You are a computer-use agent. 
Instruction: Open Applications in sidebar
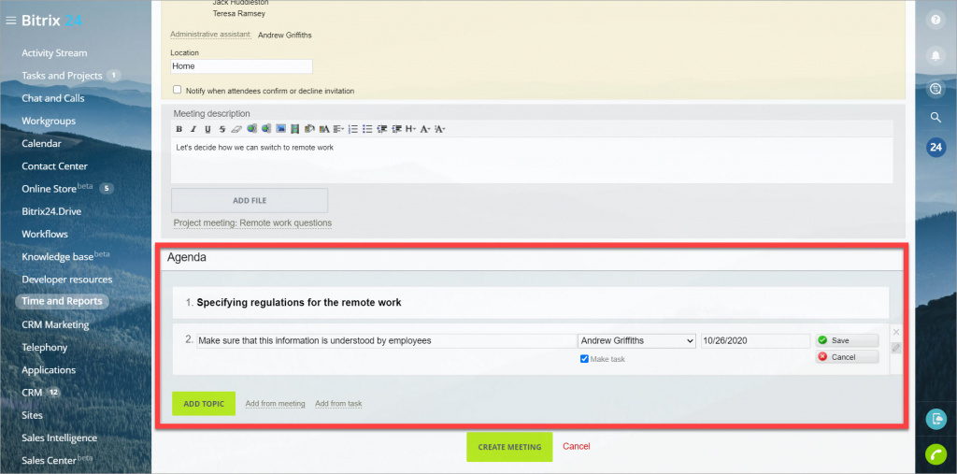coord(49,370)
